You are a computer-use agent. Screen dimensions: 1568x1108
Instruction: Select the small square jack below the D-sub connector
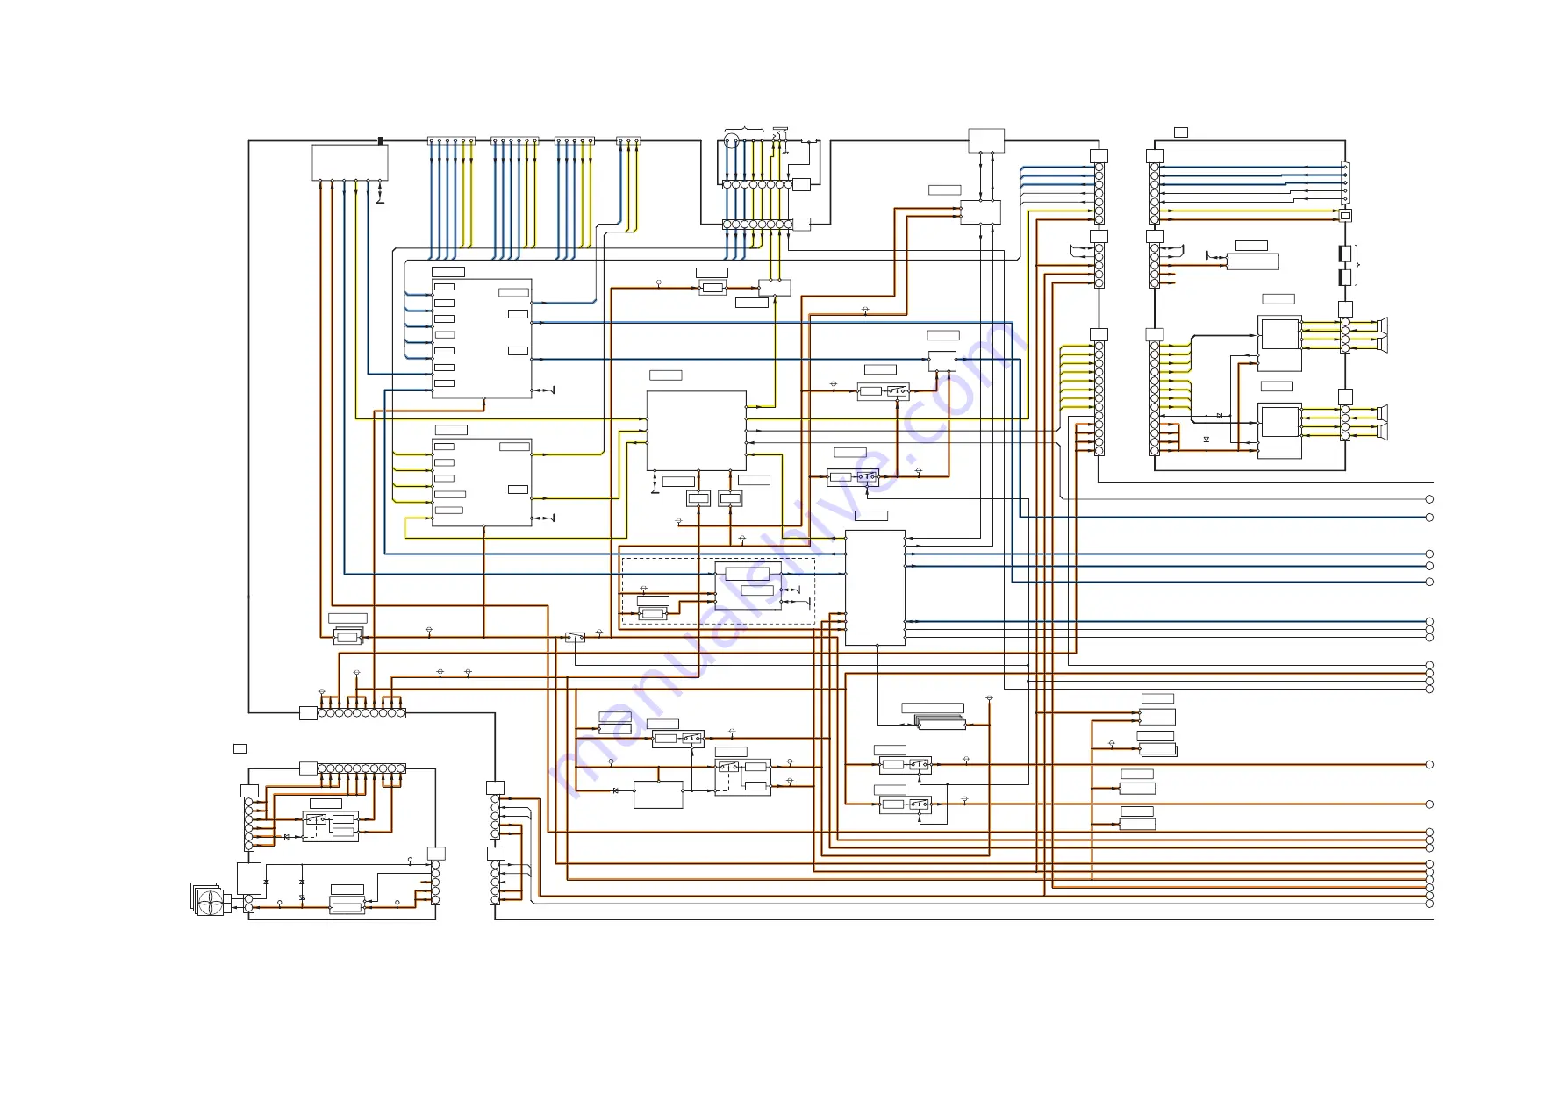pos(1345,215)
